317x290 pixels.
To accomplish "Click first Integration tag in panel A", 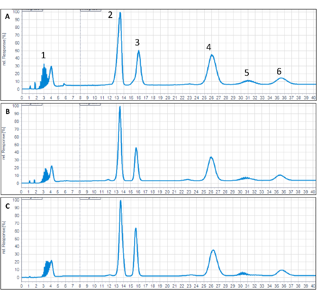I will click(x=32, y=9).
